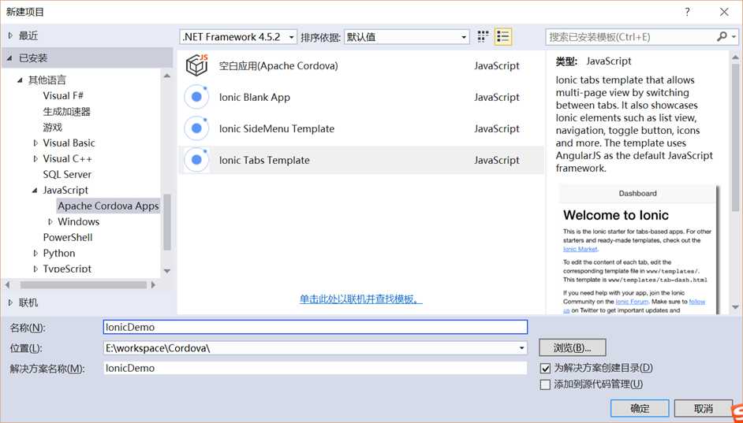Expand the Online (联机) section
The image size is (743, 423).
pyautogui.click(x=10, y=302)
